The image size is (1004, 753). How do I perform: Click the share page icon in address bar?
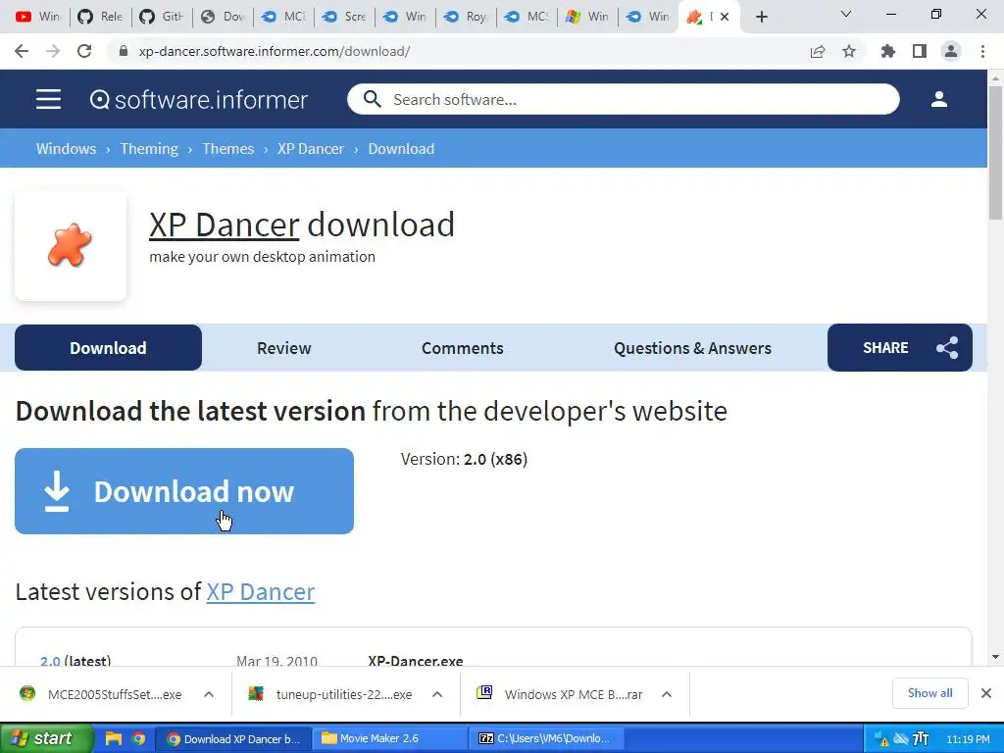818,51
